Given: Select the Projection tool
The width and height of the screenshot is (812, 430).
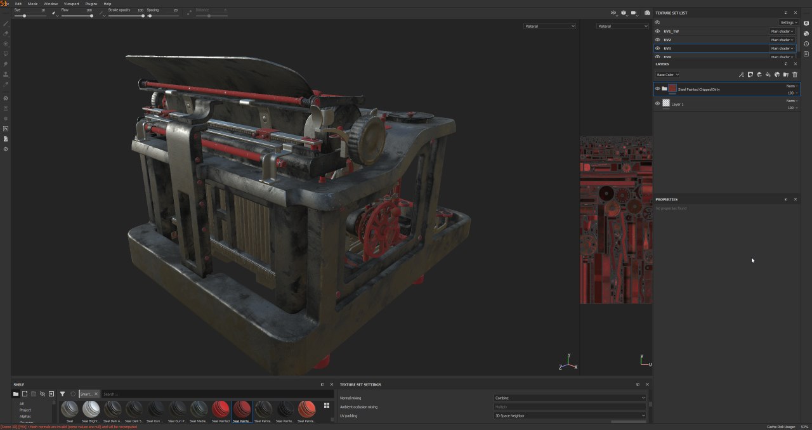Looking at the screenshot, I should [6, 44].
